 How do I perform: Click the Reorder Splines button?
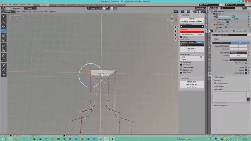coord(192,87)
